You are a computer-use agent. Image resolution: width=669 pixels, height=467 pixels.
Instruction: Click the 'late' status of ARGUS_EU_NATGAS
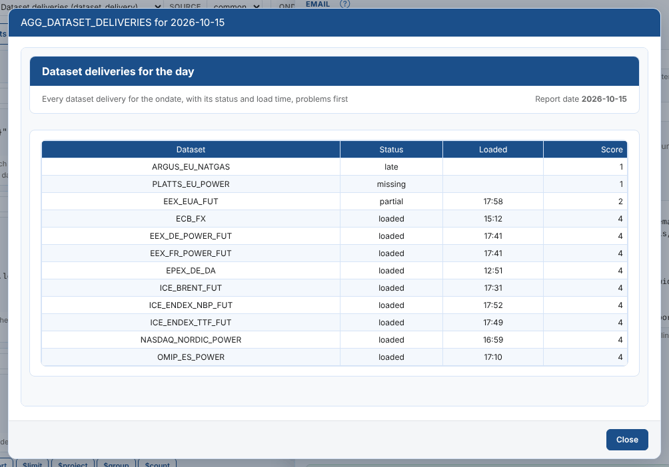click(x=391, y=166)
